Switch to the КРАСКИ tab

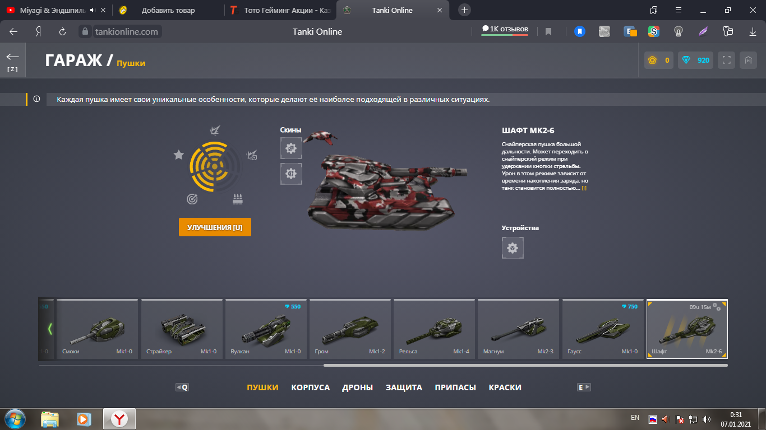coord(505,387)
